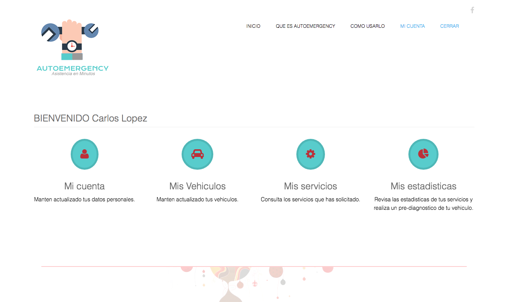The width and height of the screenshot is (505, 302).
Task: Click the AutoEmergency wrench logo image
Action: [x=70, y=40]
